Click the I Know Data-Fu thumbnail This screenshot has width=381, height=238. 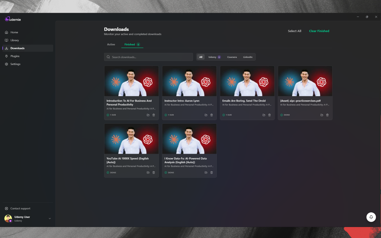tap(189, 139)
